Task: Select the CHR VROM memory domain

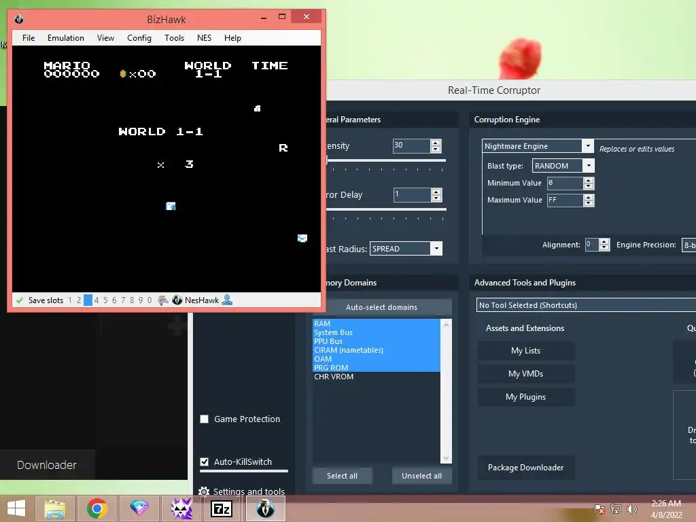Action: coord(377,377)
